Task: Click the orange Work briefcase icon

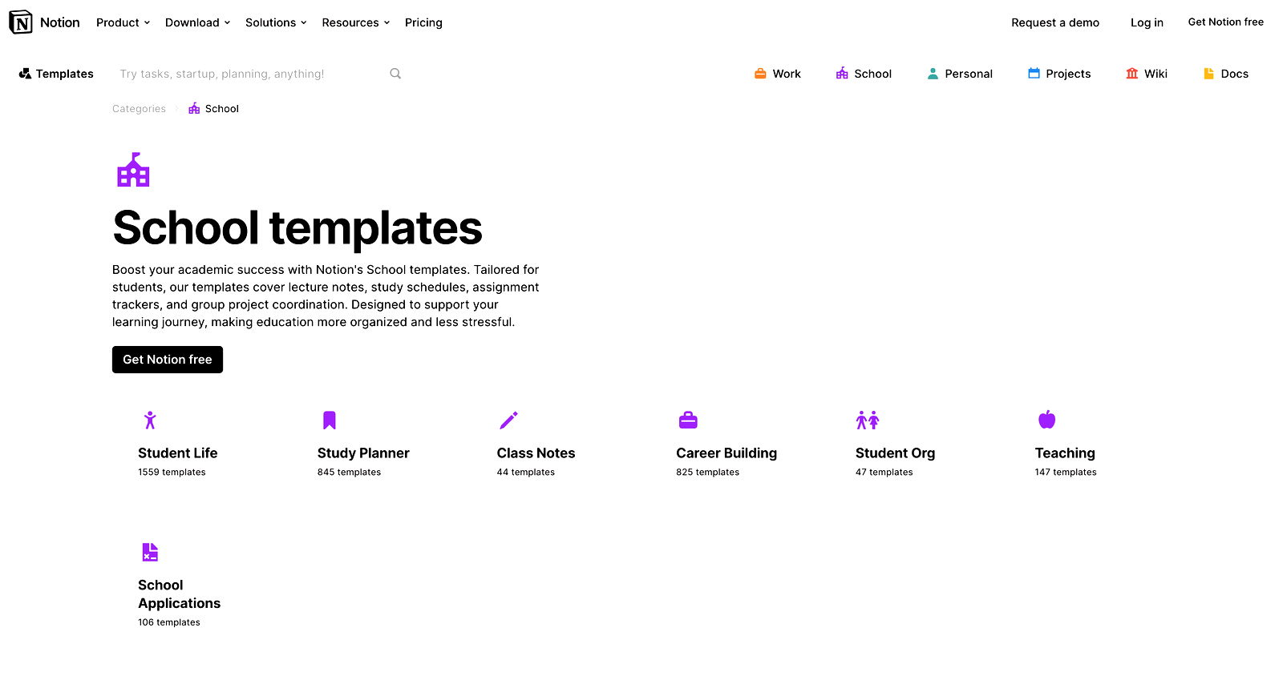Action: click(760, 74)
